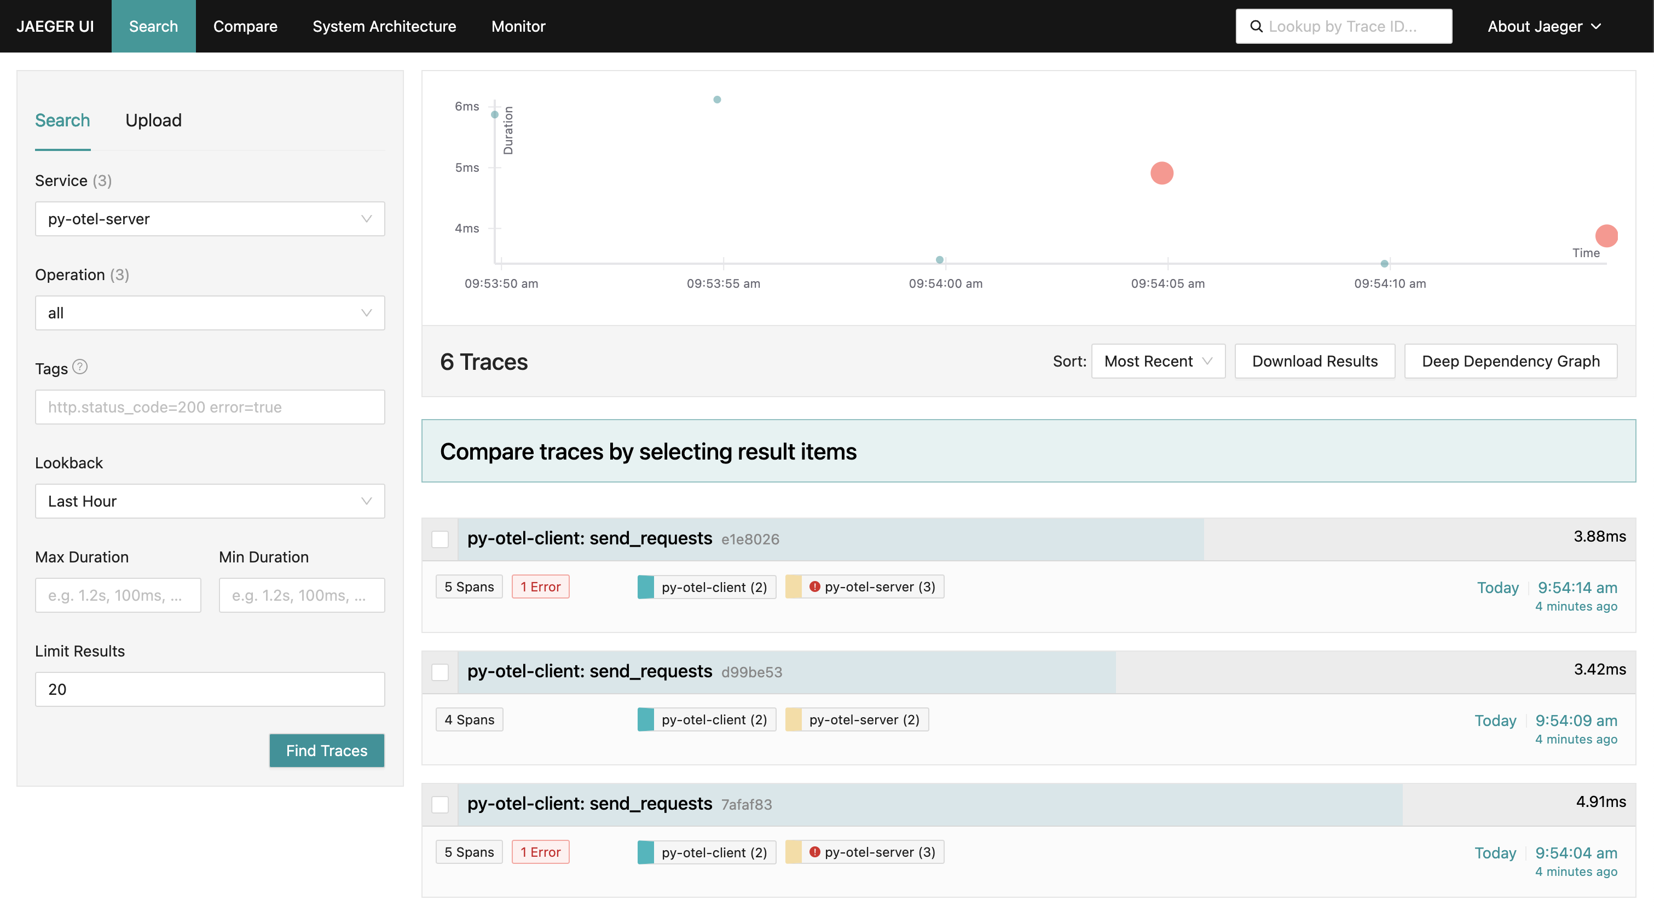Click the 1 Error badge on trace 7afaf83
The width and height of the screenshot is (1654, 906).
tap(540, 850)
